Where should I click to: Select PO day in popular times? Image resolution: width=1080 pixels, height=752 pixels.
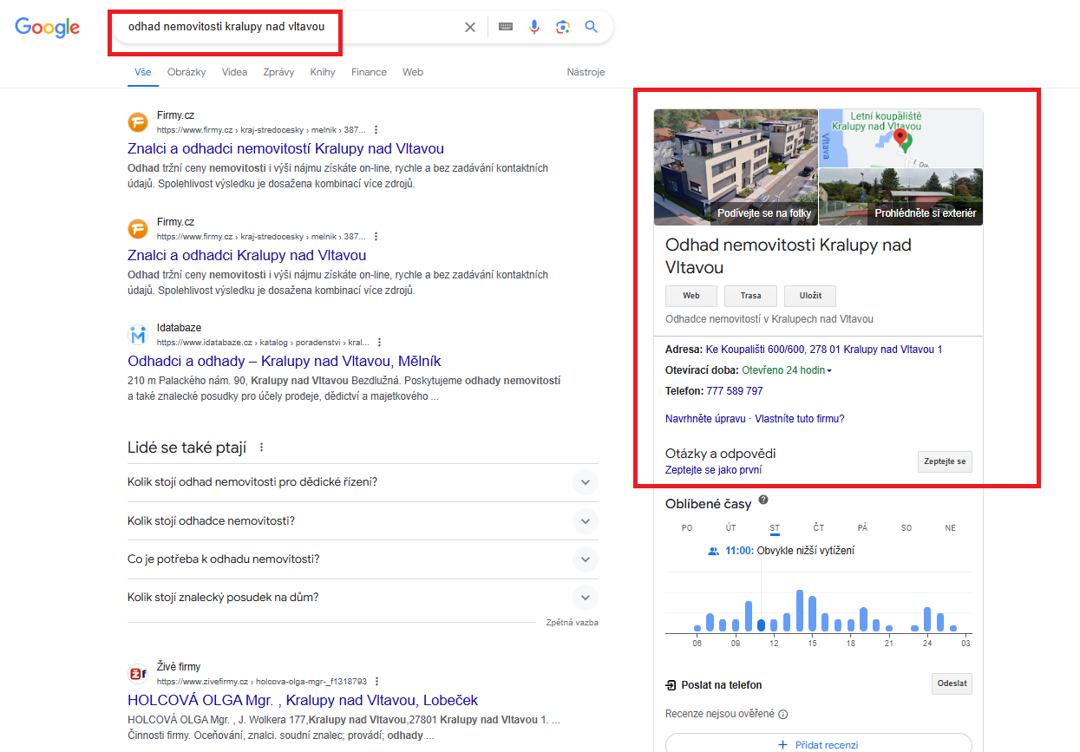point(687,528)
